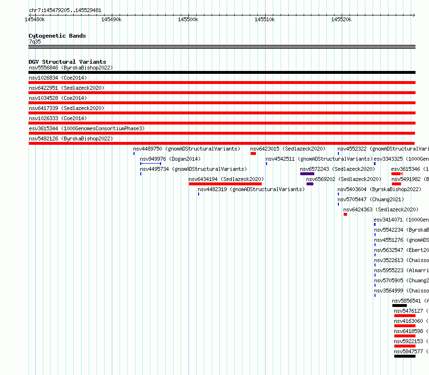Click the 145510k ruler position label

pos(265,19)
